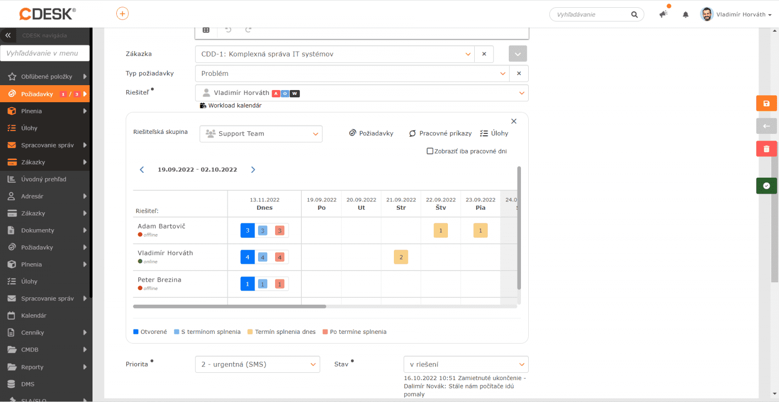Screen dimensions: 779x402
Task: Click the magnifier search icon
Action: pos(634,15)
